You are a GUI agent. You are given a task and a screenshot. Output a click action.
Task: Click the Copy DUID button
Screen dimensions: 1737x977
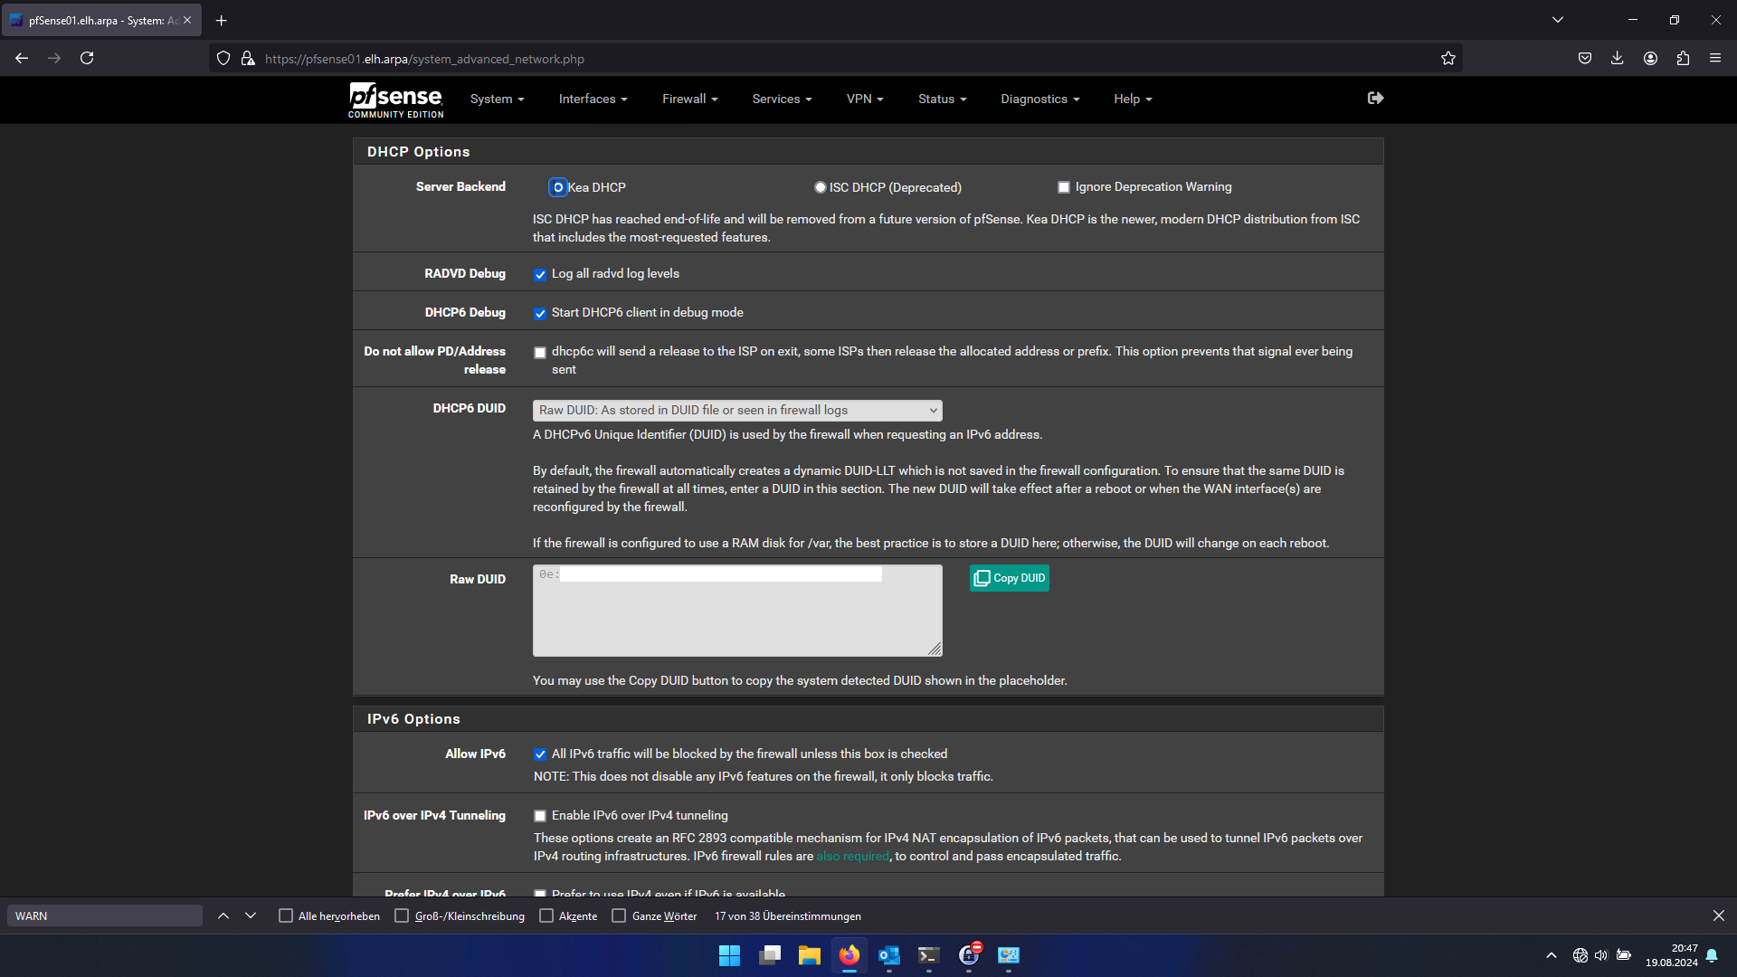tap(1009, 578)
